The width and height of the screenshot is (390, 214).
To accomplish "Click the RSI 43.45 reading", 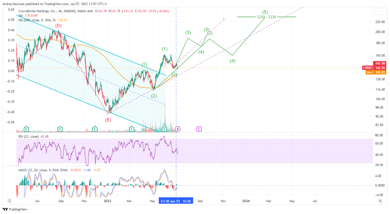I will point(44,137).
